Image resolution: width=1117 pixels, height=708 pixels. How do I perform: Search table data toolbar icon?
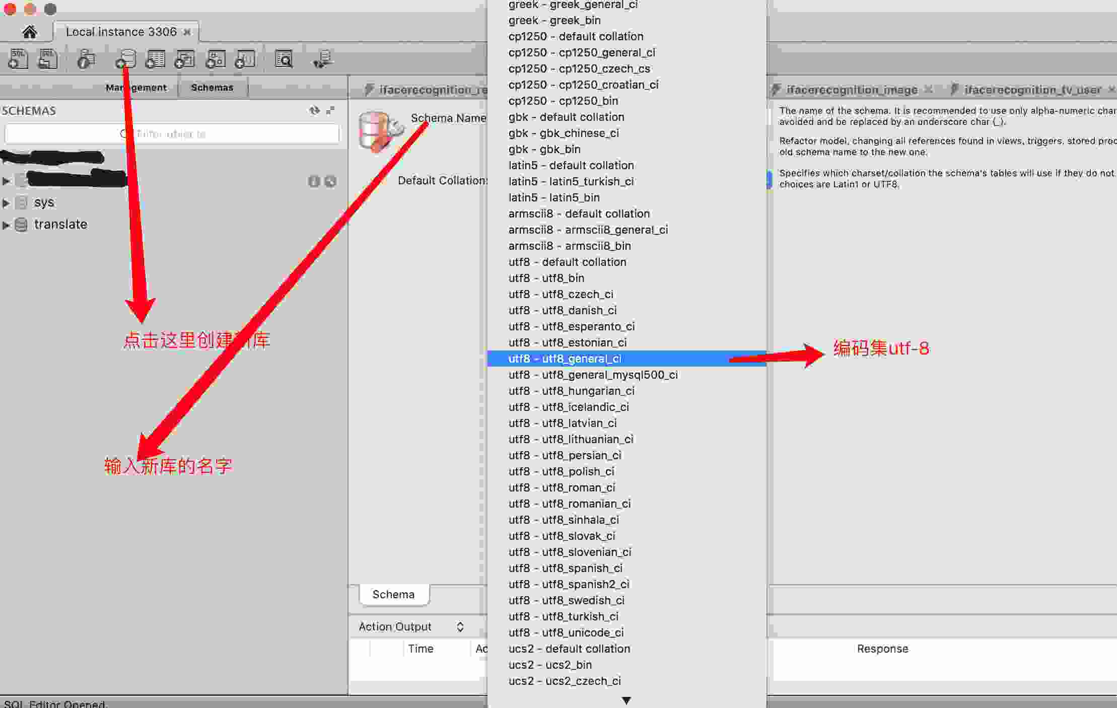tap(284, 59)
